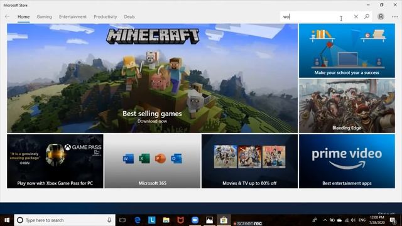The image size is (402, 226).
Task: Open the Bleeding Edge game tile
Action: pyautogui.click(x=347, y=106)
